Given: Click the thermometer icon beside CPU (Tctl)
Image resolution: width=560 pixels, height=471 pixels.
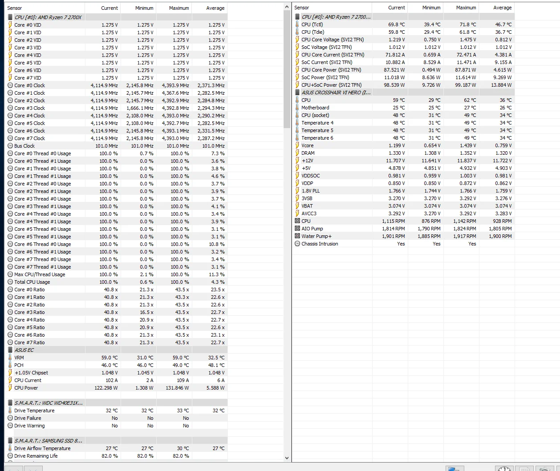Looking at the screenshot, I should [297, 24].
